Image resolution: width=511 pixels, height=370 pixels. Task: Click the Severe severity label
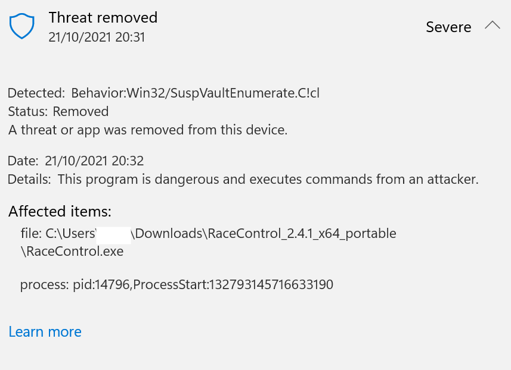click(x=448, y=27)
